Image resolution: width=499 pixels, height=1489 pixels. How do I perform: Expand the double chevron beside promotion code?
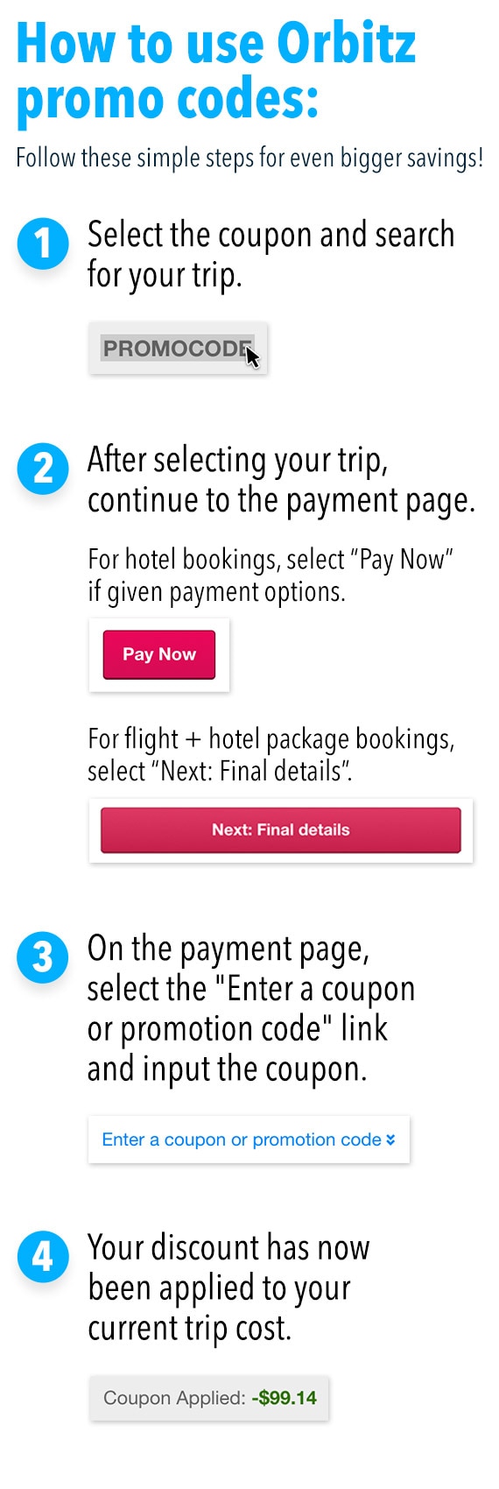(x=390, y=1140)
